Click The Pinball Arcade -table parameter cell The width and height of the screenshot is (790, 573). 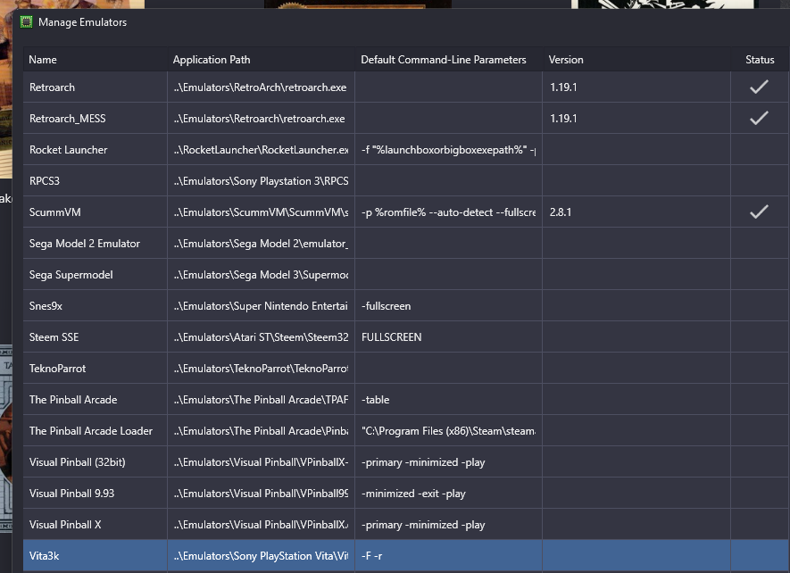click(x=376, y=400)
